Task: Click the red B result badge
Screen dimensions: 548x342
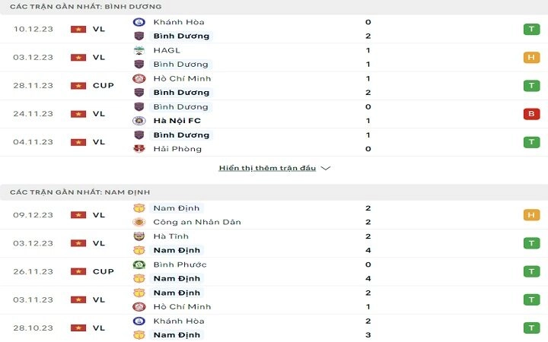Action: 531,114
